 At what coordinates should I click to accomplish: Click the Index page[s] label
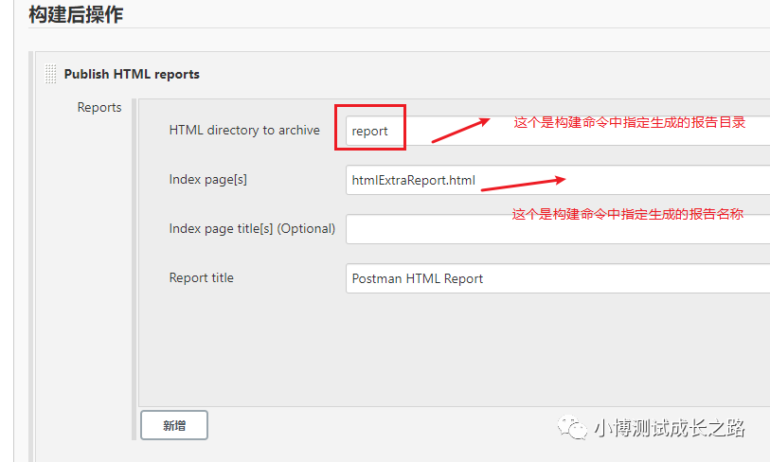pyautogui.click(x=207, y=180)
